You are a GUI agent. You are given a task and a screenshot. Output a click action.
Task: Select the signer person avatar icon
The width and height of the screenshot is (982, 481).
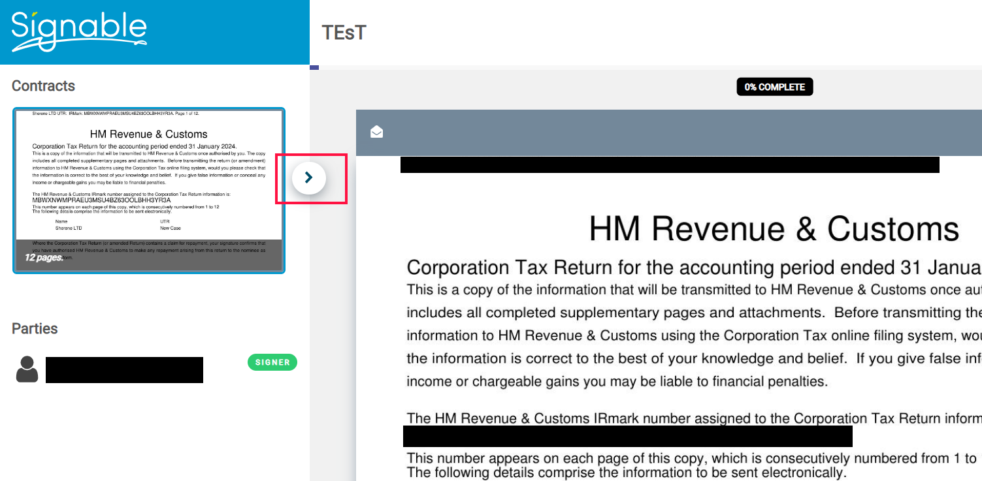point(27,369)
